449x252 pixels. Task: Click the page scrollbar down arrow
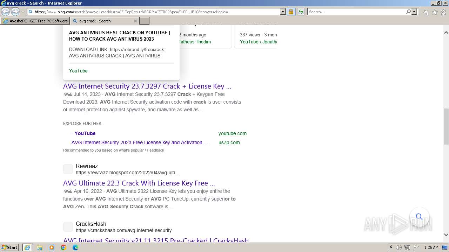446,235
